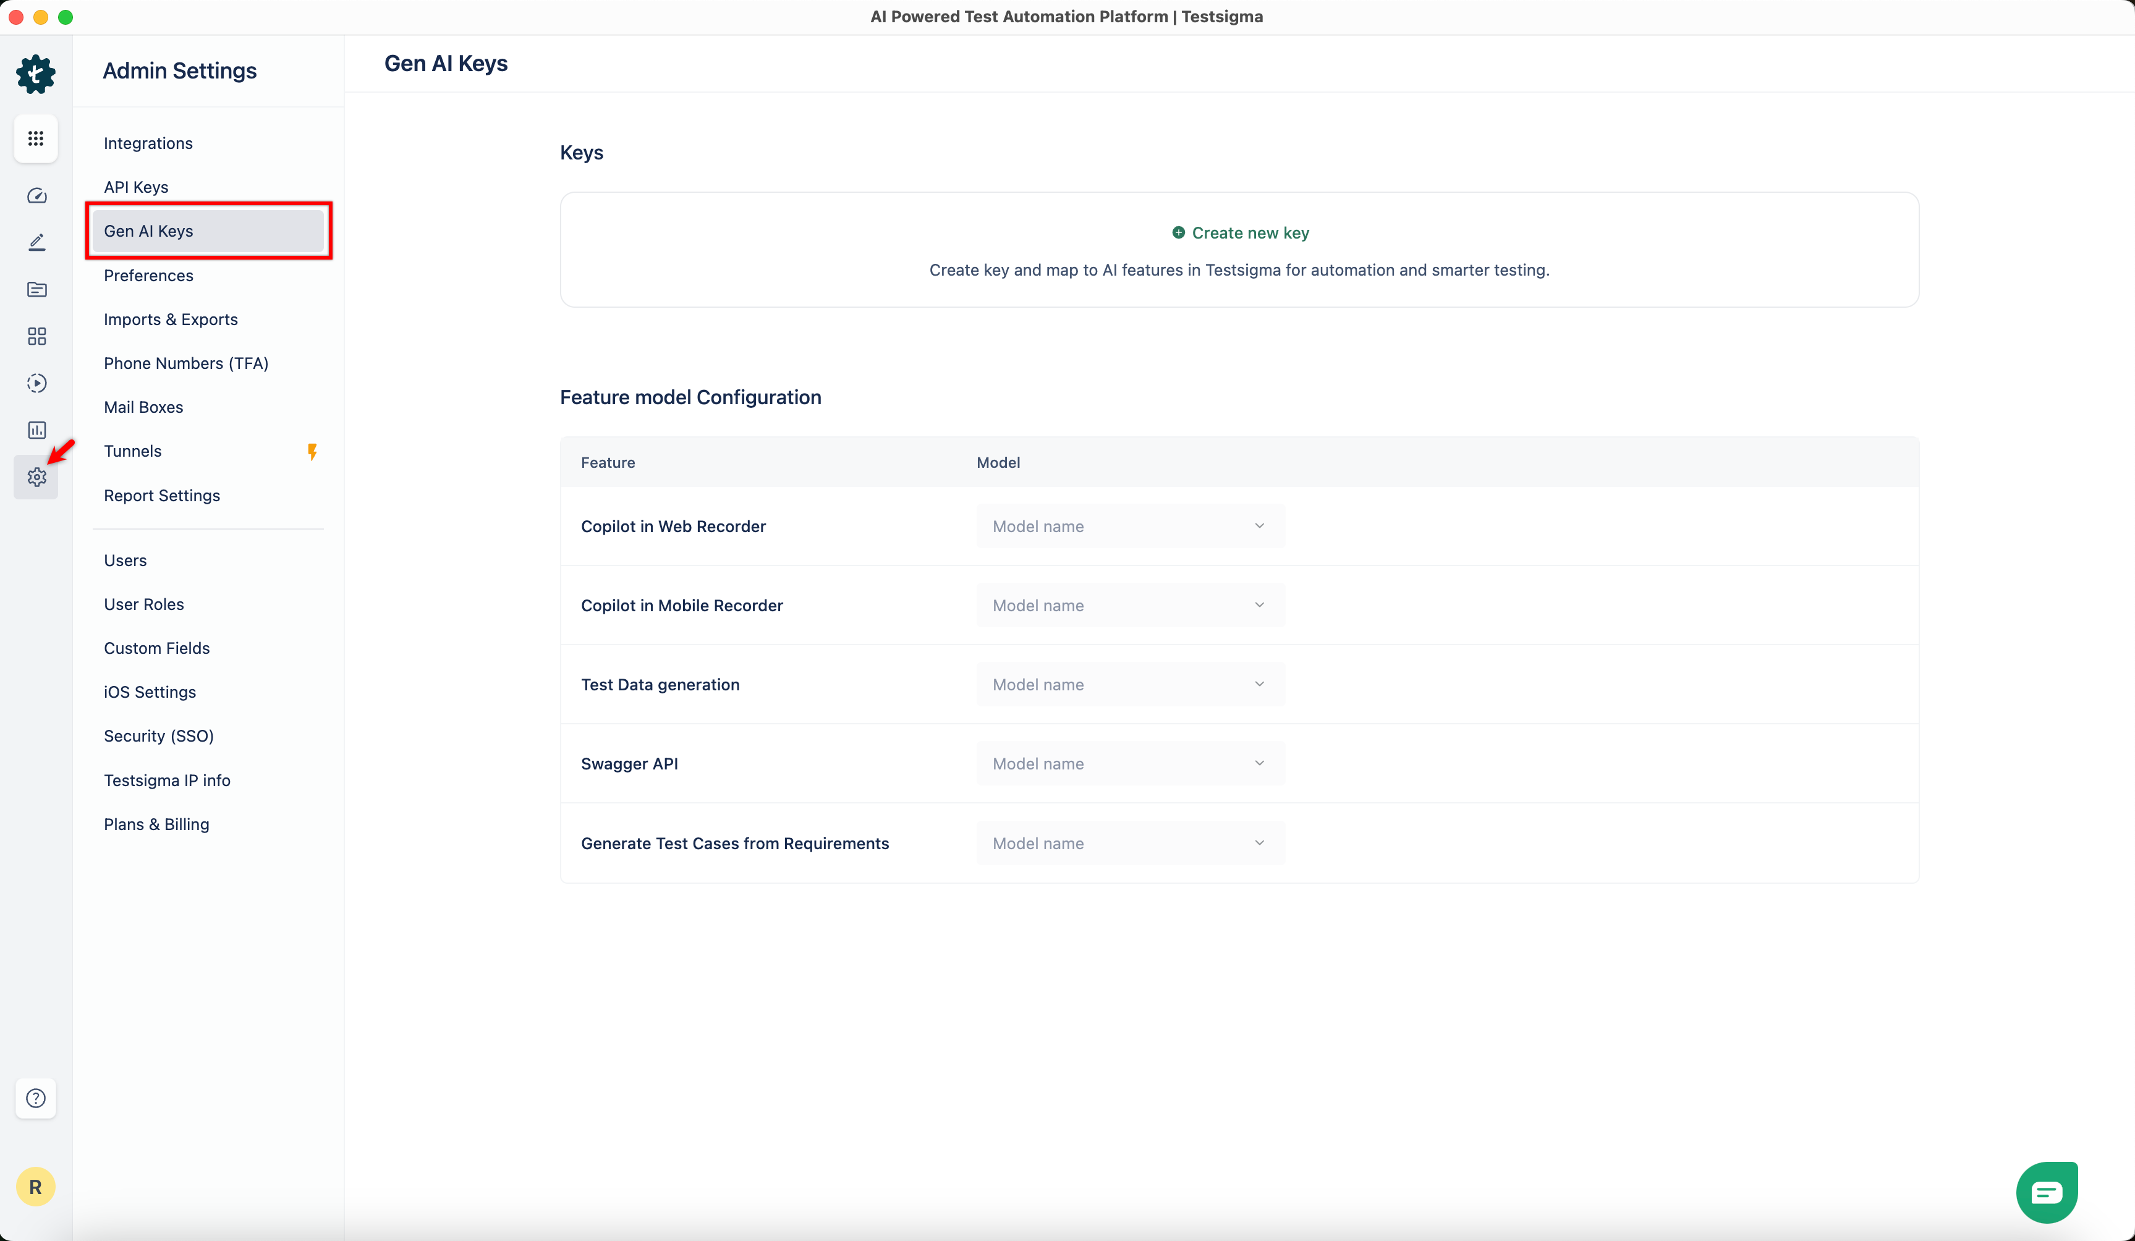
Task: Open the apps grid icon in sidebar
Action: [x=36, y=138]
